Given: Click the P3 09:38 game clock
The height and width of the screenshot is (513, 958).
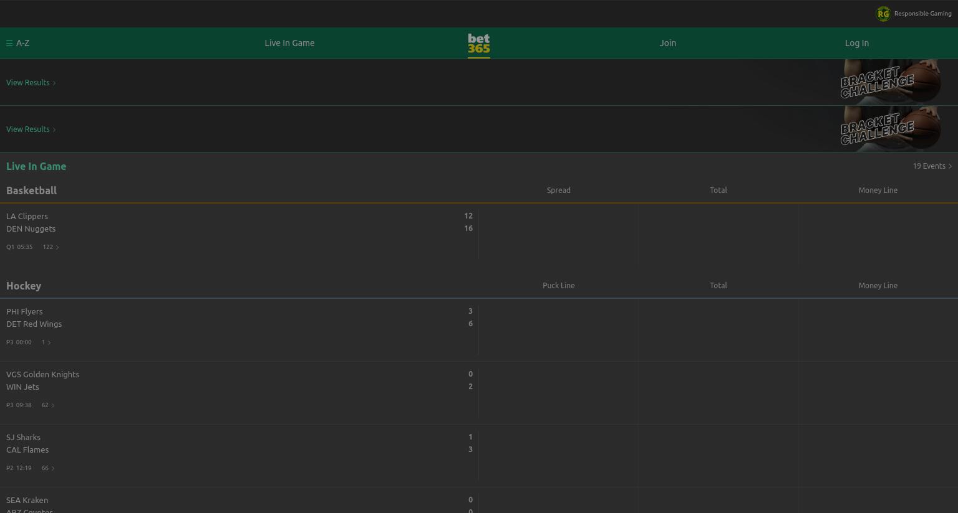Looking at the screenshot, I should click(x=19, y=405).
